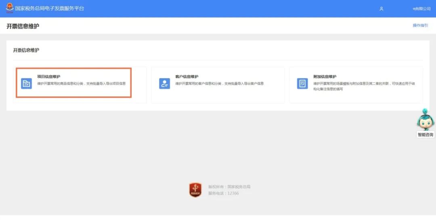
Task: Click the red shield emblem in footer
Action: (195, 190)
